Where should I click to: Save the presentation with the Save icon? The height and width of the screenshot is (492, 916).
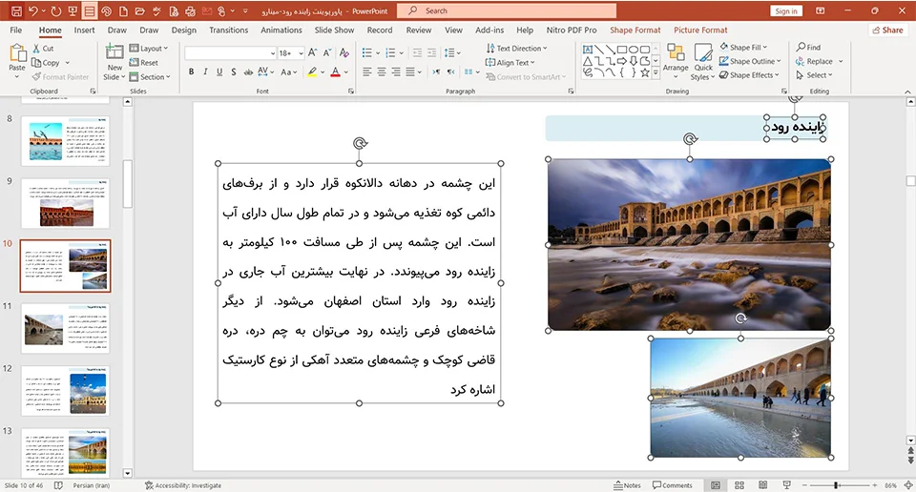[16, 11]
